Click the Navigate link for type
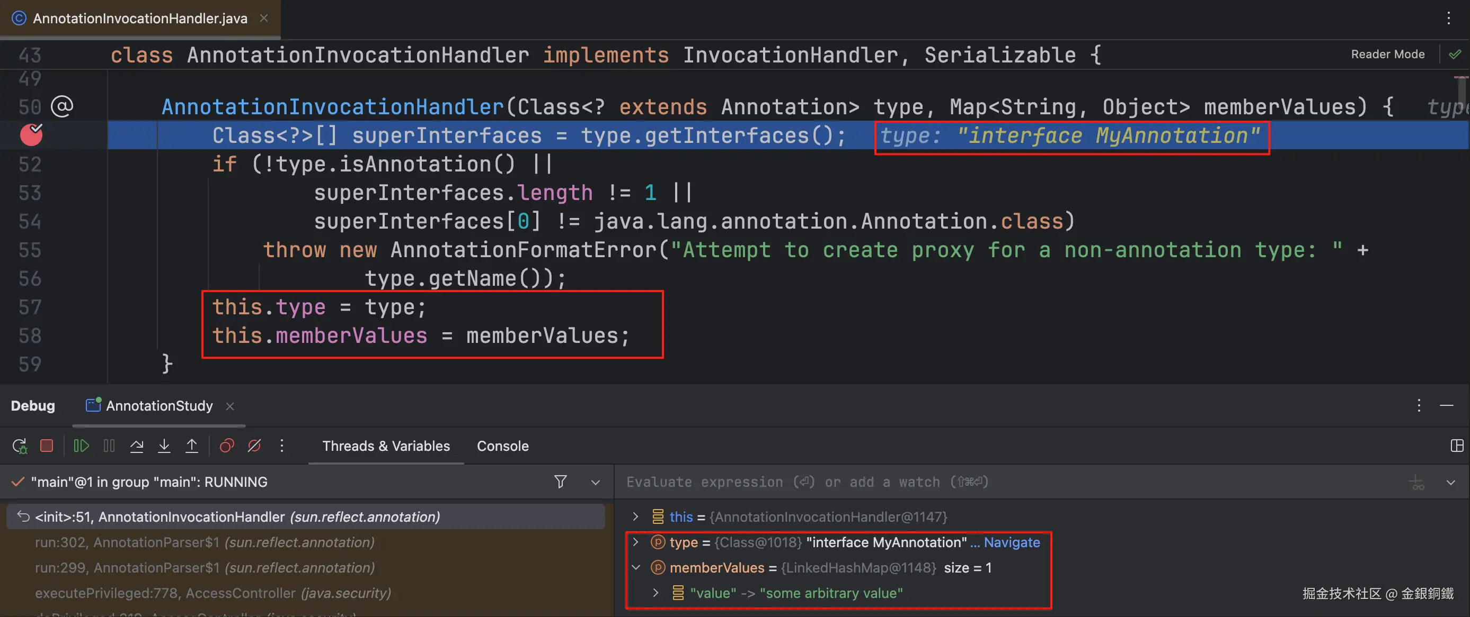Image resolution: width=1470 pixels, height=617 pixels. click(1011, 542)
